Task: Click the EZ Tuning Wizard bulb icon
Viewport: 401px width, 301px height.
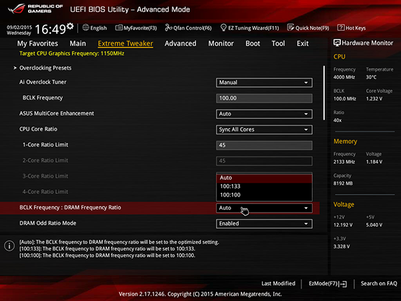Action: 223,27
